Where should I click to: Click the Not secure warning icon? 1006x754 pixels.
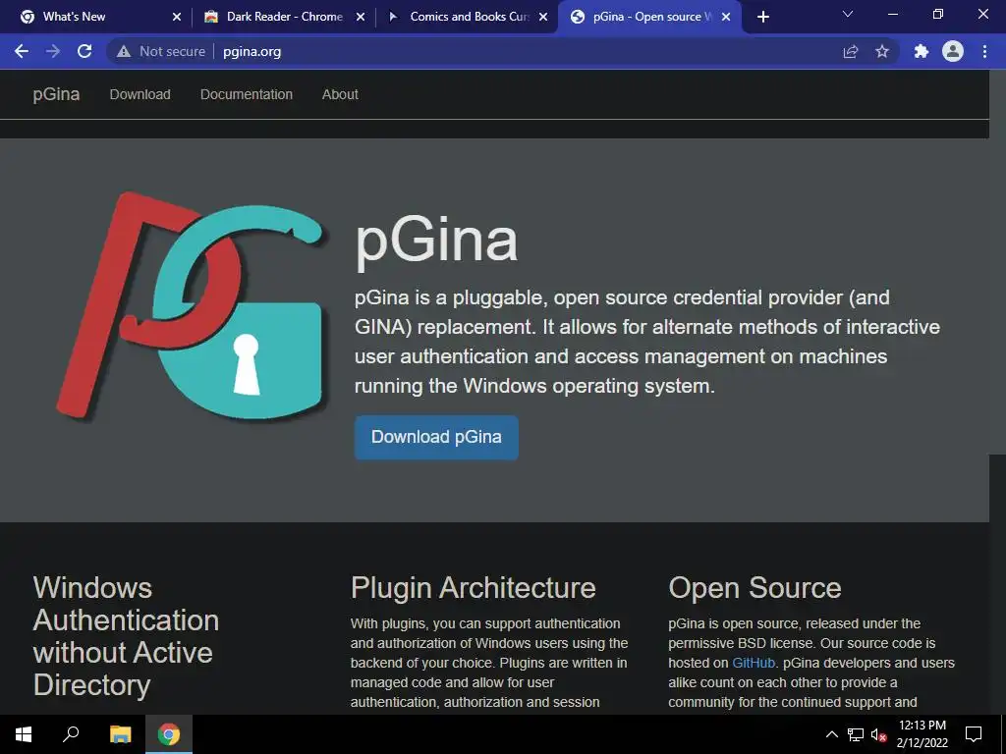124,51
